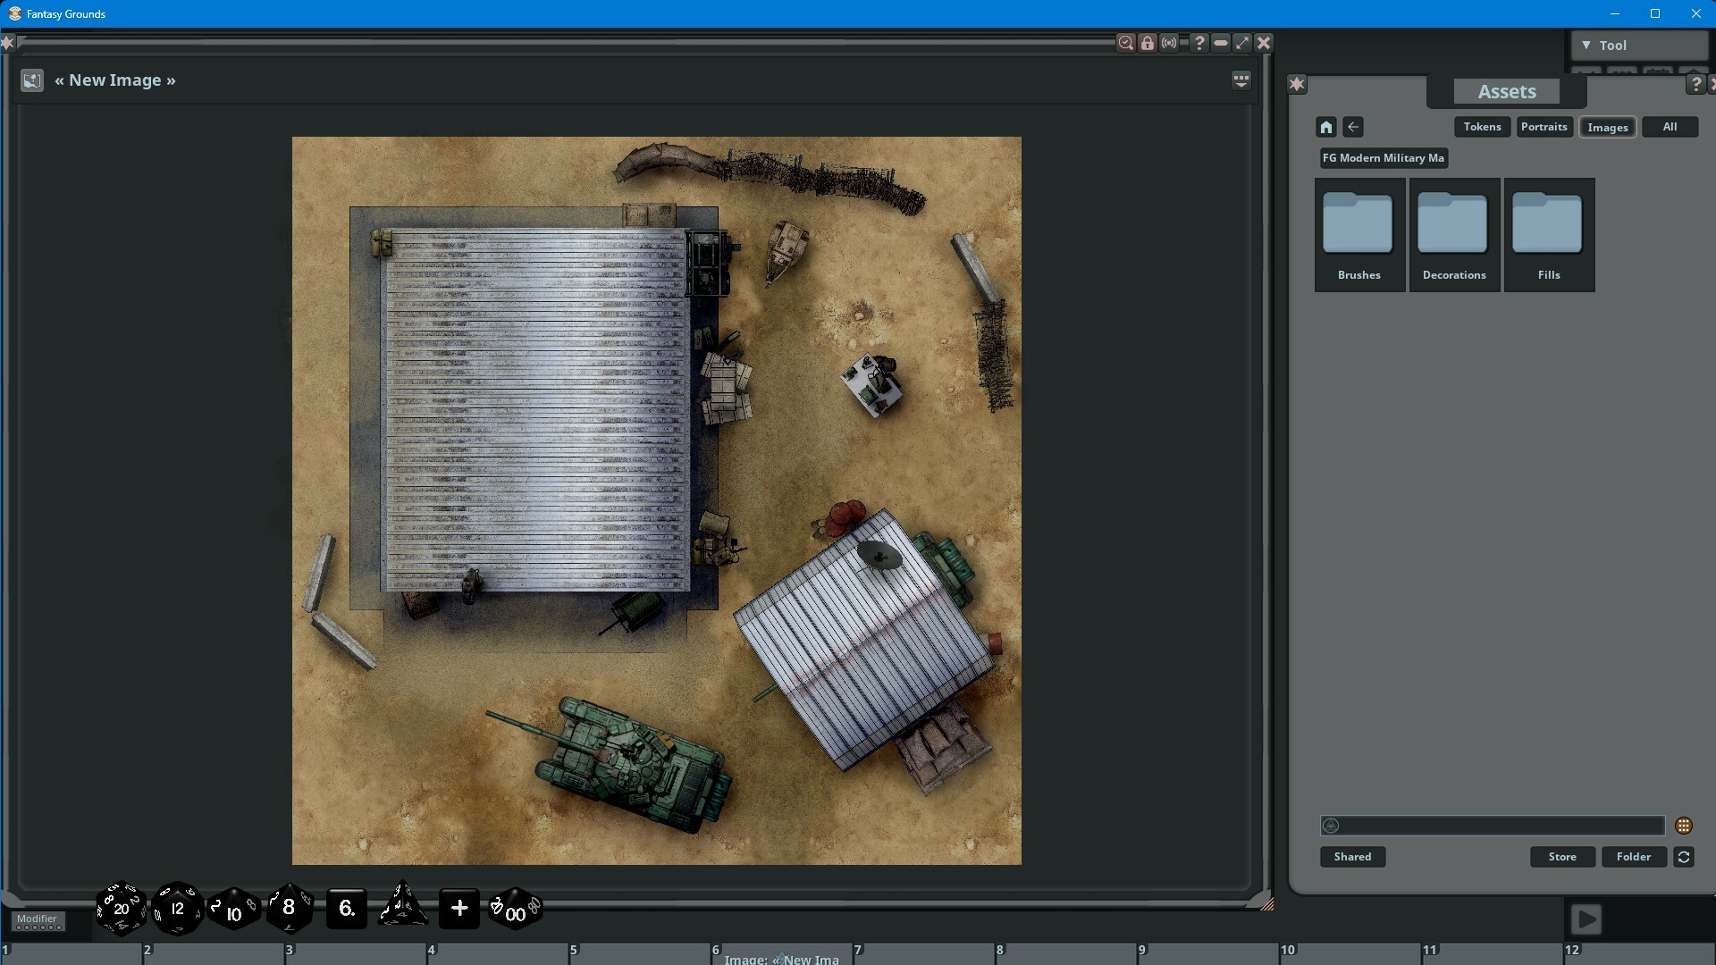Screen dimensions: 1716x965
Task: Toggle the lock on the image window
Action: point(1148,42)
